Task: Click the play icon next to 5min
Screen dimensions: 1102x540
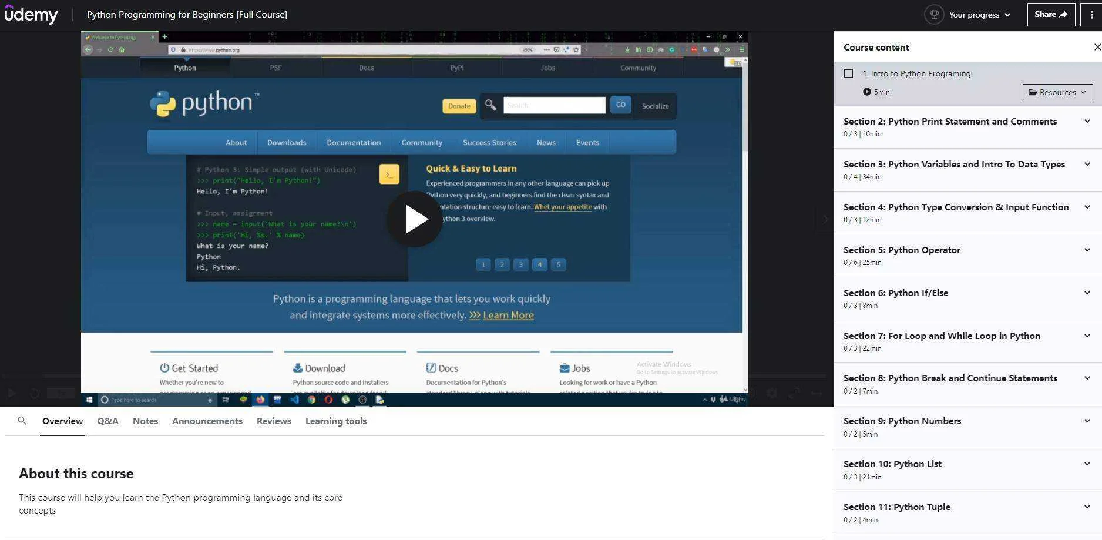Action: pos(866,92)
